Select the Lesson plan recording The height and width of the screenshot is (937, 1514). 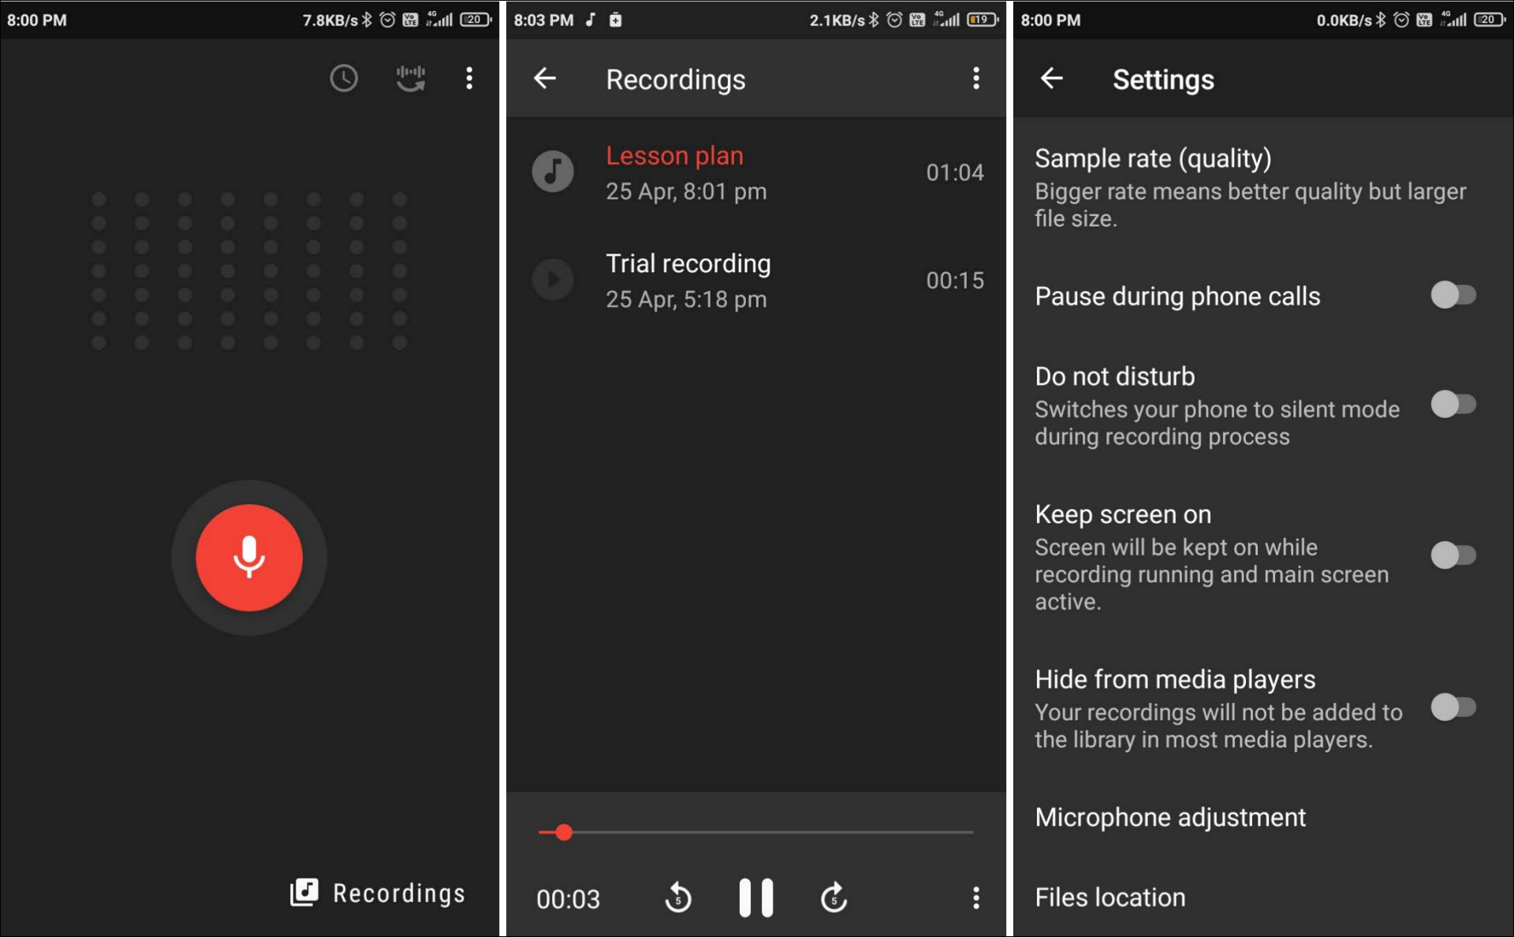pyautogui.click(x=754, y=170)
